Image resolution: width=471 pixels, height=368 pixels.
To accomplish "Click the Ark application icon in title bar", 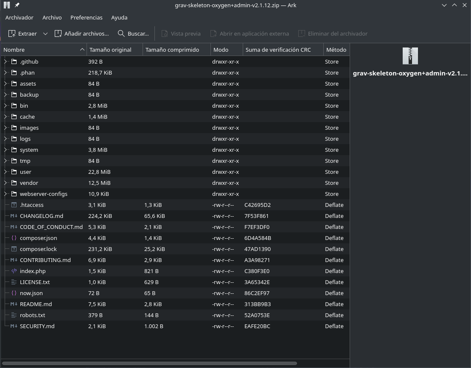I will [x=7, y=5].
